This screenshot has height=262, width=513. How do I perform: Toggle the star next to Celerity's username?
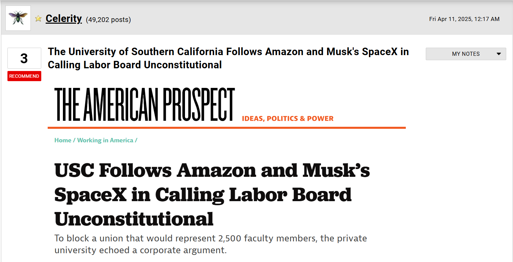pos(38,19)
